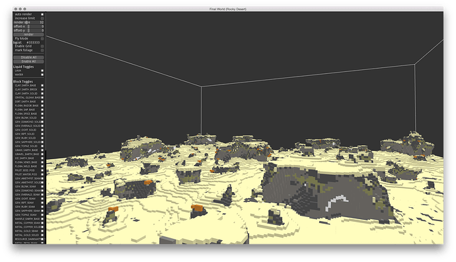This screenshot has height=262, width=456.
Task: Toggle FRUIT_WATER_POD block checkbox
Action: (x=42, y=174)
